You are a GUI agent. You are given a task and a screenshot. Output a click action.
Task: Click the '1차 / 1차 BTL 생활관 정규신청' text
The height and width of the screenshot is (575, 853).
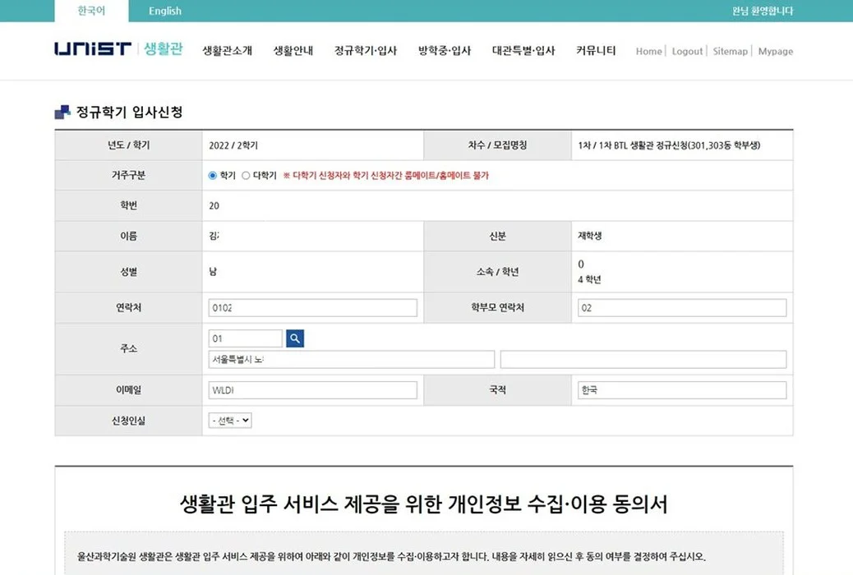pyautogui.click(x=669, y=145)
